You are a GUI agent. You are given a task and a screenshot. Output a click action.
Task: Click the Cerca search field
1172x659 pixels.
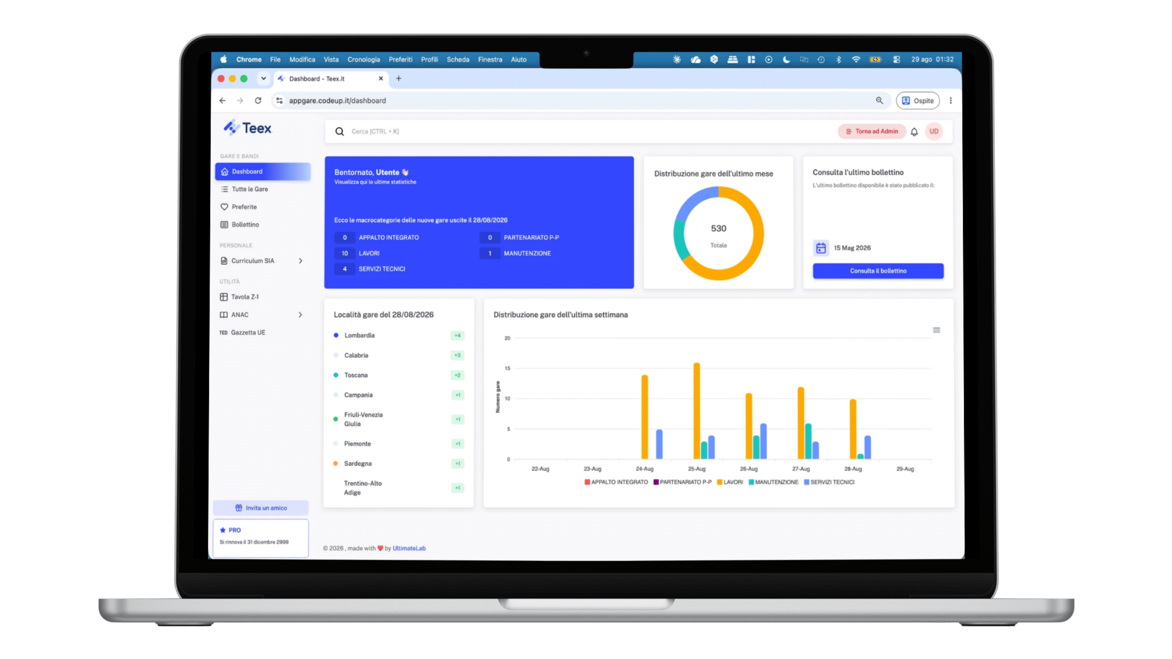[587, 131]
